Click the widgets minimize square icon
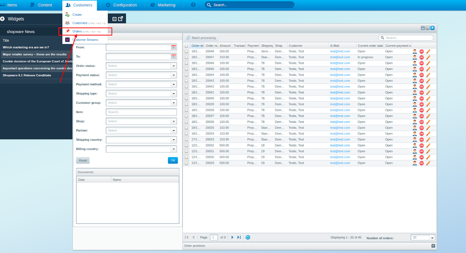Image resolution: width=466 pixels, height=253 pixels. tap(114, 19)
